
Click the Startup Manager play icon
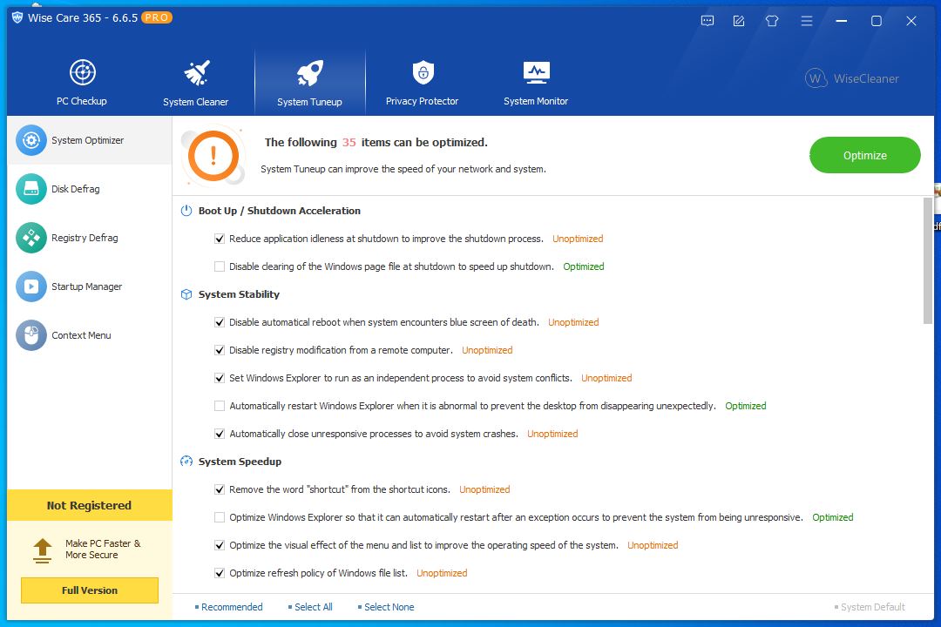click(30, 287)
